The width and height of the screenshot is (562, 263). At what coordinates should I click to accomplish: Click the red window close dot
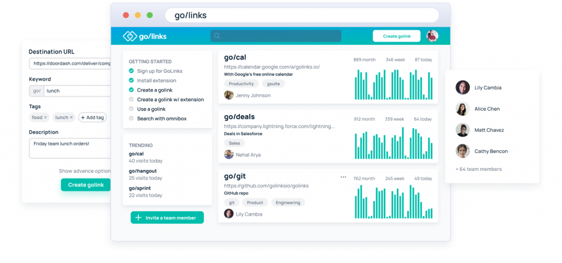point(126,15)
